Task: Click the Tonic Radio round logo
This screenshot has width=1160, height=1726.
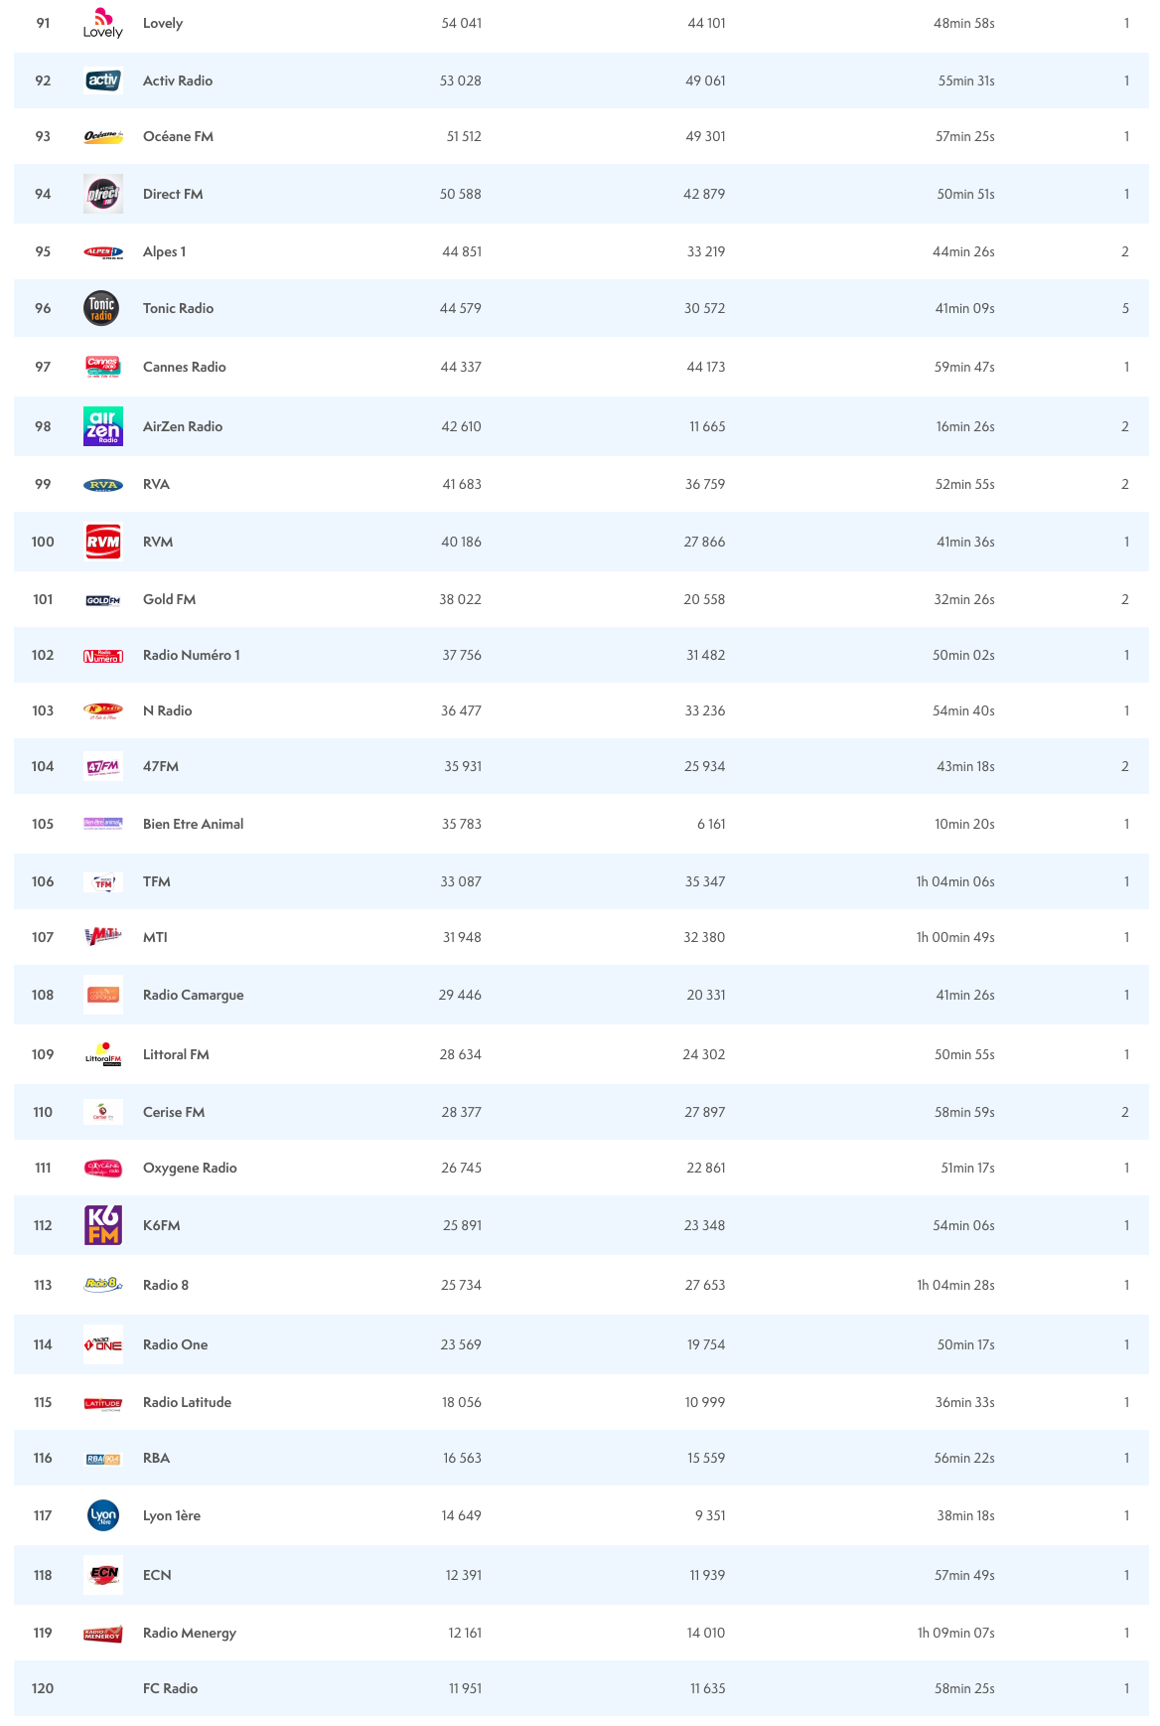Action: click(x=101, y=308)
